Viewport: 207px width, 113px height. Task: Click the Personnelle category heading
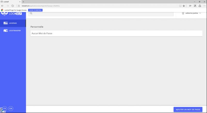tap(37, 27)
